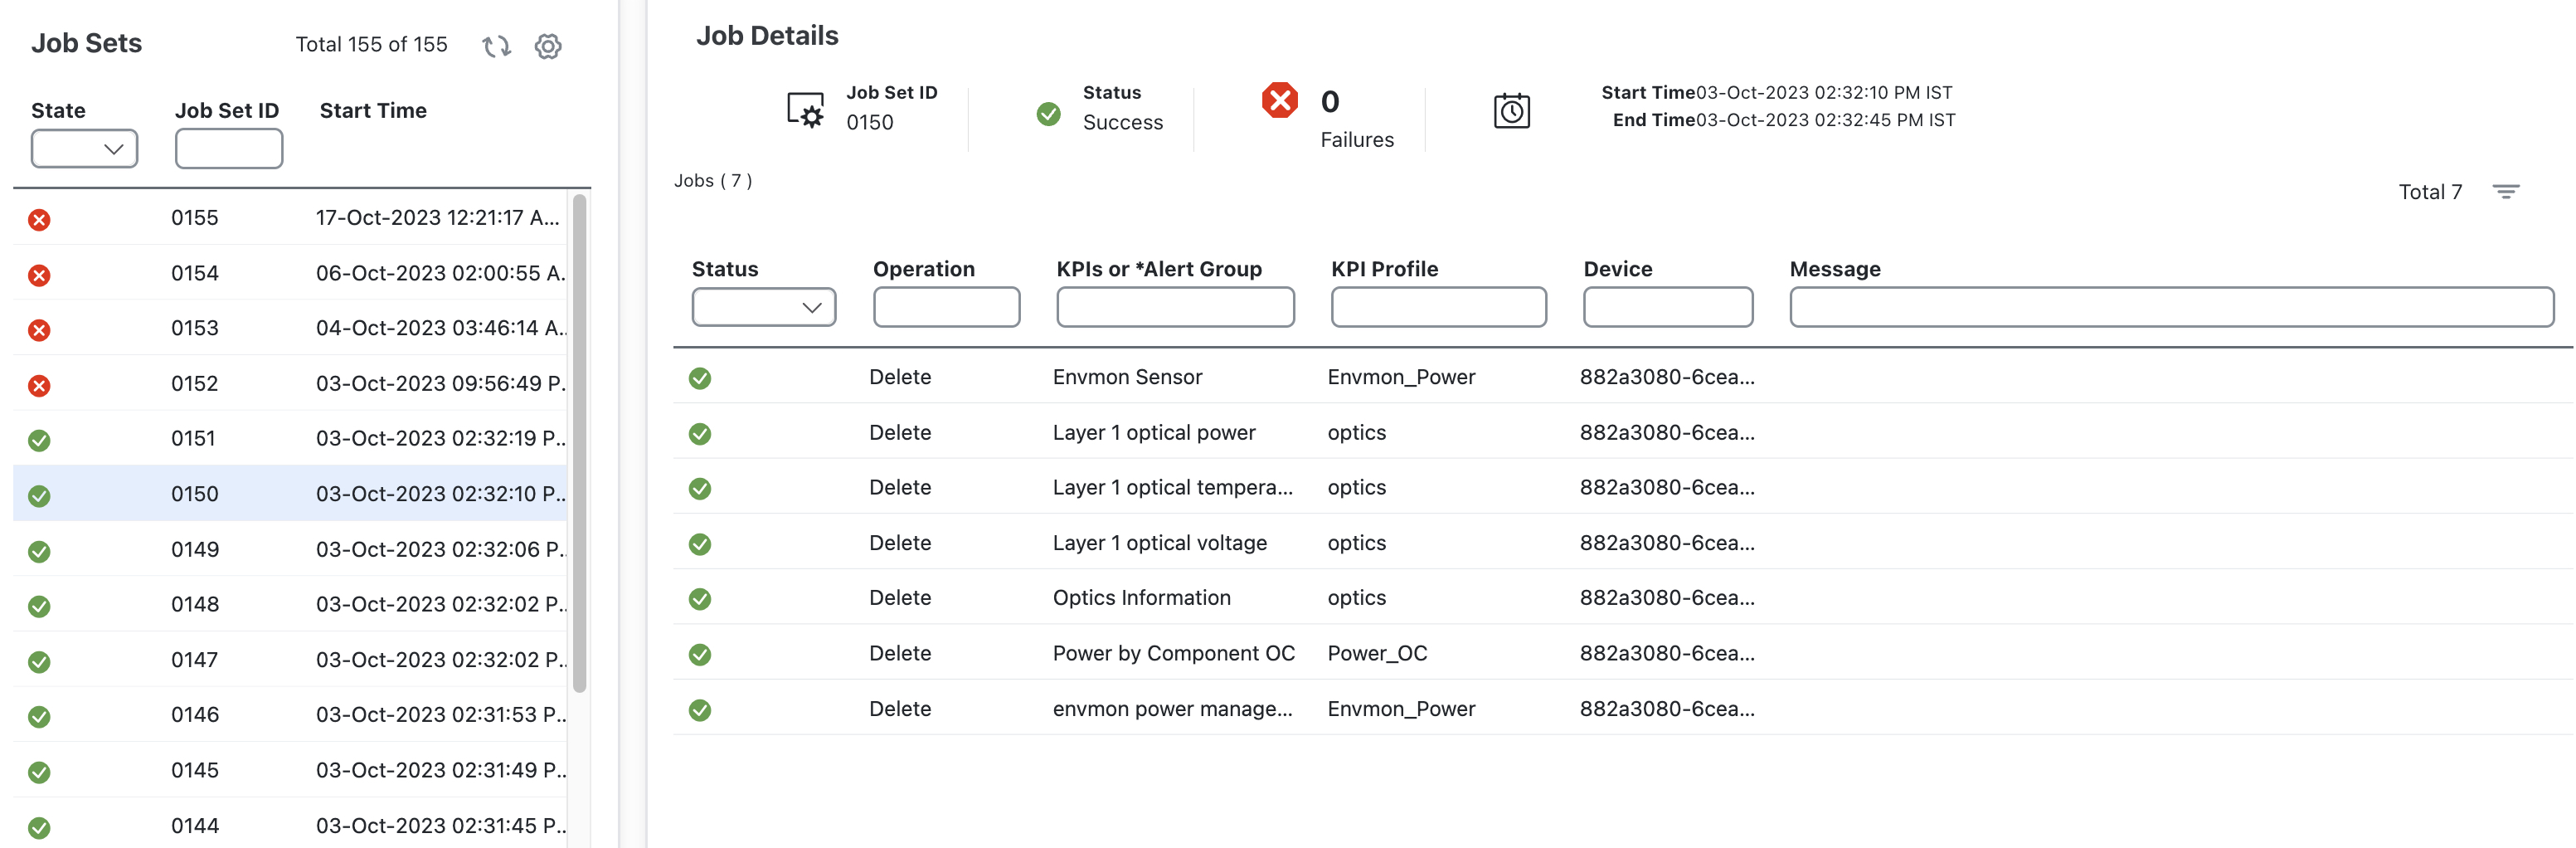Click failed status icon for job set 0153
Viewport: 2576px width, 848px height.
coord(39,330)
